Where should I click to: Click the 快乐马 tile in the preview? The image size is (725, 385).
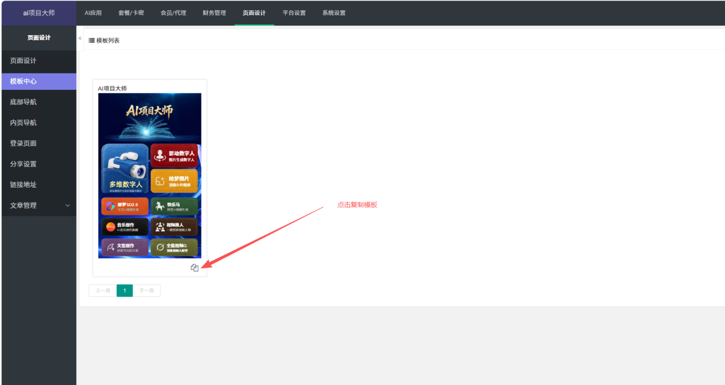174,206
